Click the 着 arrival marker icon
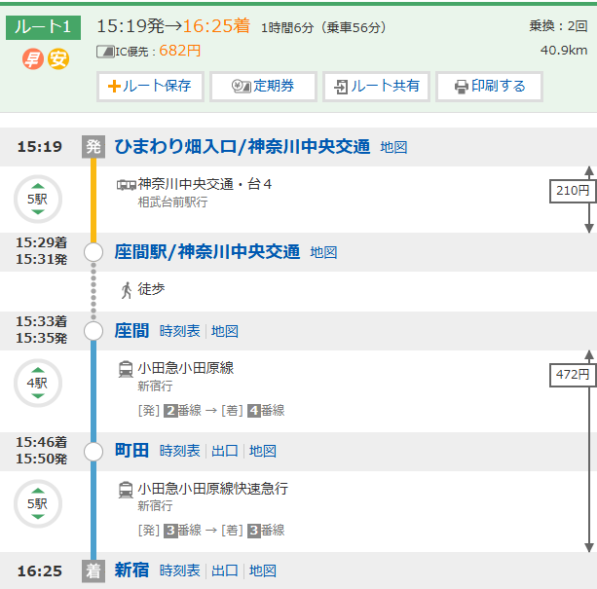The width and height of the screenshot is (597, 589). [x=93, y=571]
